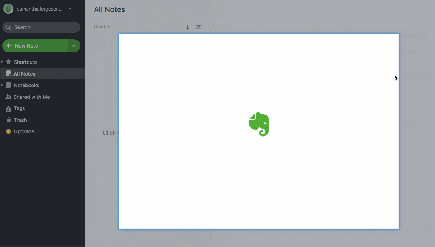Screen dimensions: 435x247
Task: Click the Notebooks book icon
Action: click(x=8, y=85)
